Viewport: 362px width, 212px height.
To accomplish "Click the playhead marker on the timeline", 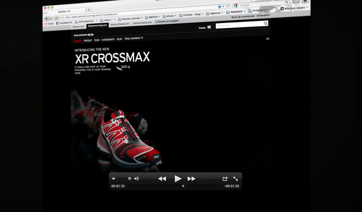I will coord(183,186).
